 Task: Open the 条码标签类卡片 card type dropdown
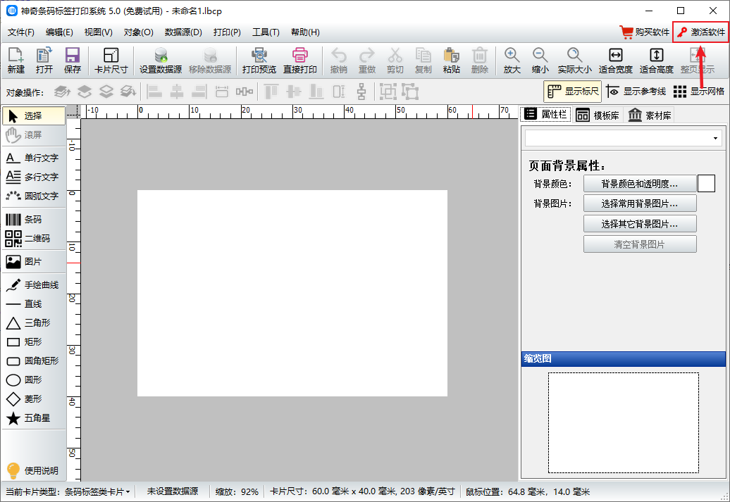(x=97, y=491)
